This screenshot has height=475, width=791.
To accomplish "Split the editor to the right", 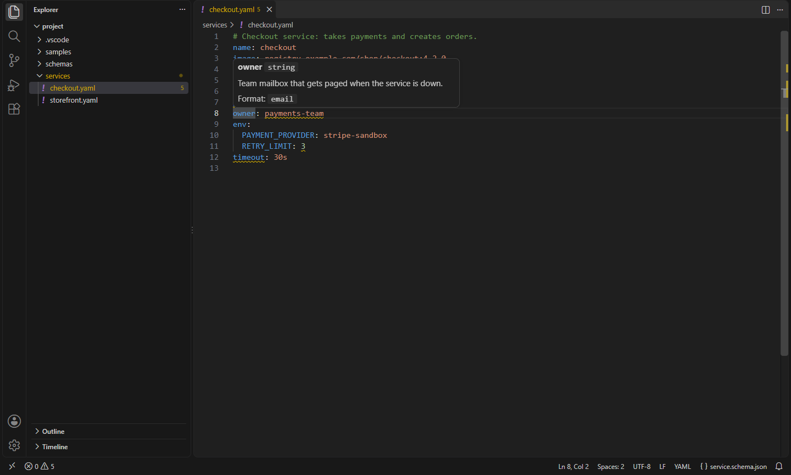I will coord(766,10).
